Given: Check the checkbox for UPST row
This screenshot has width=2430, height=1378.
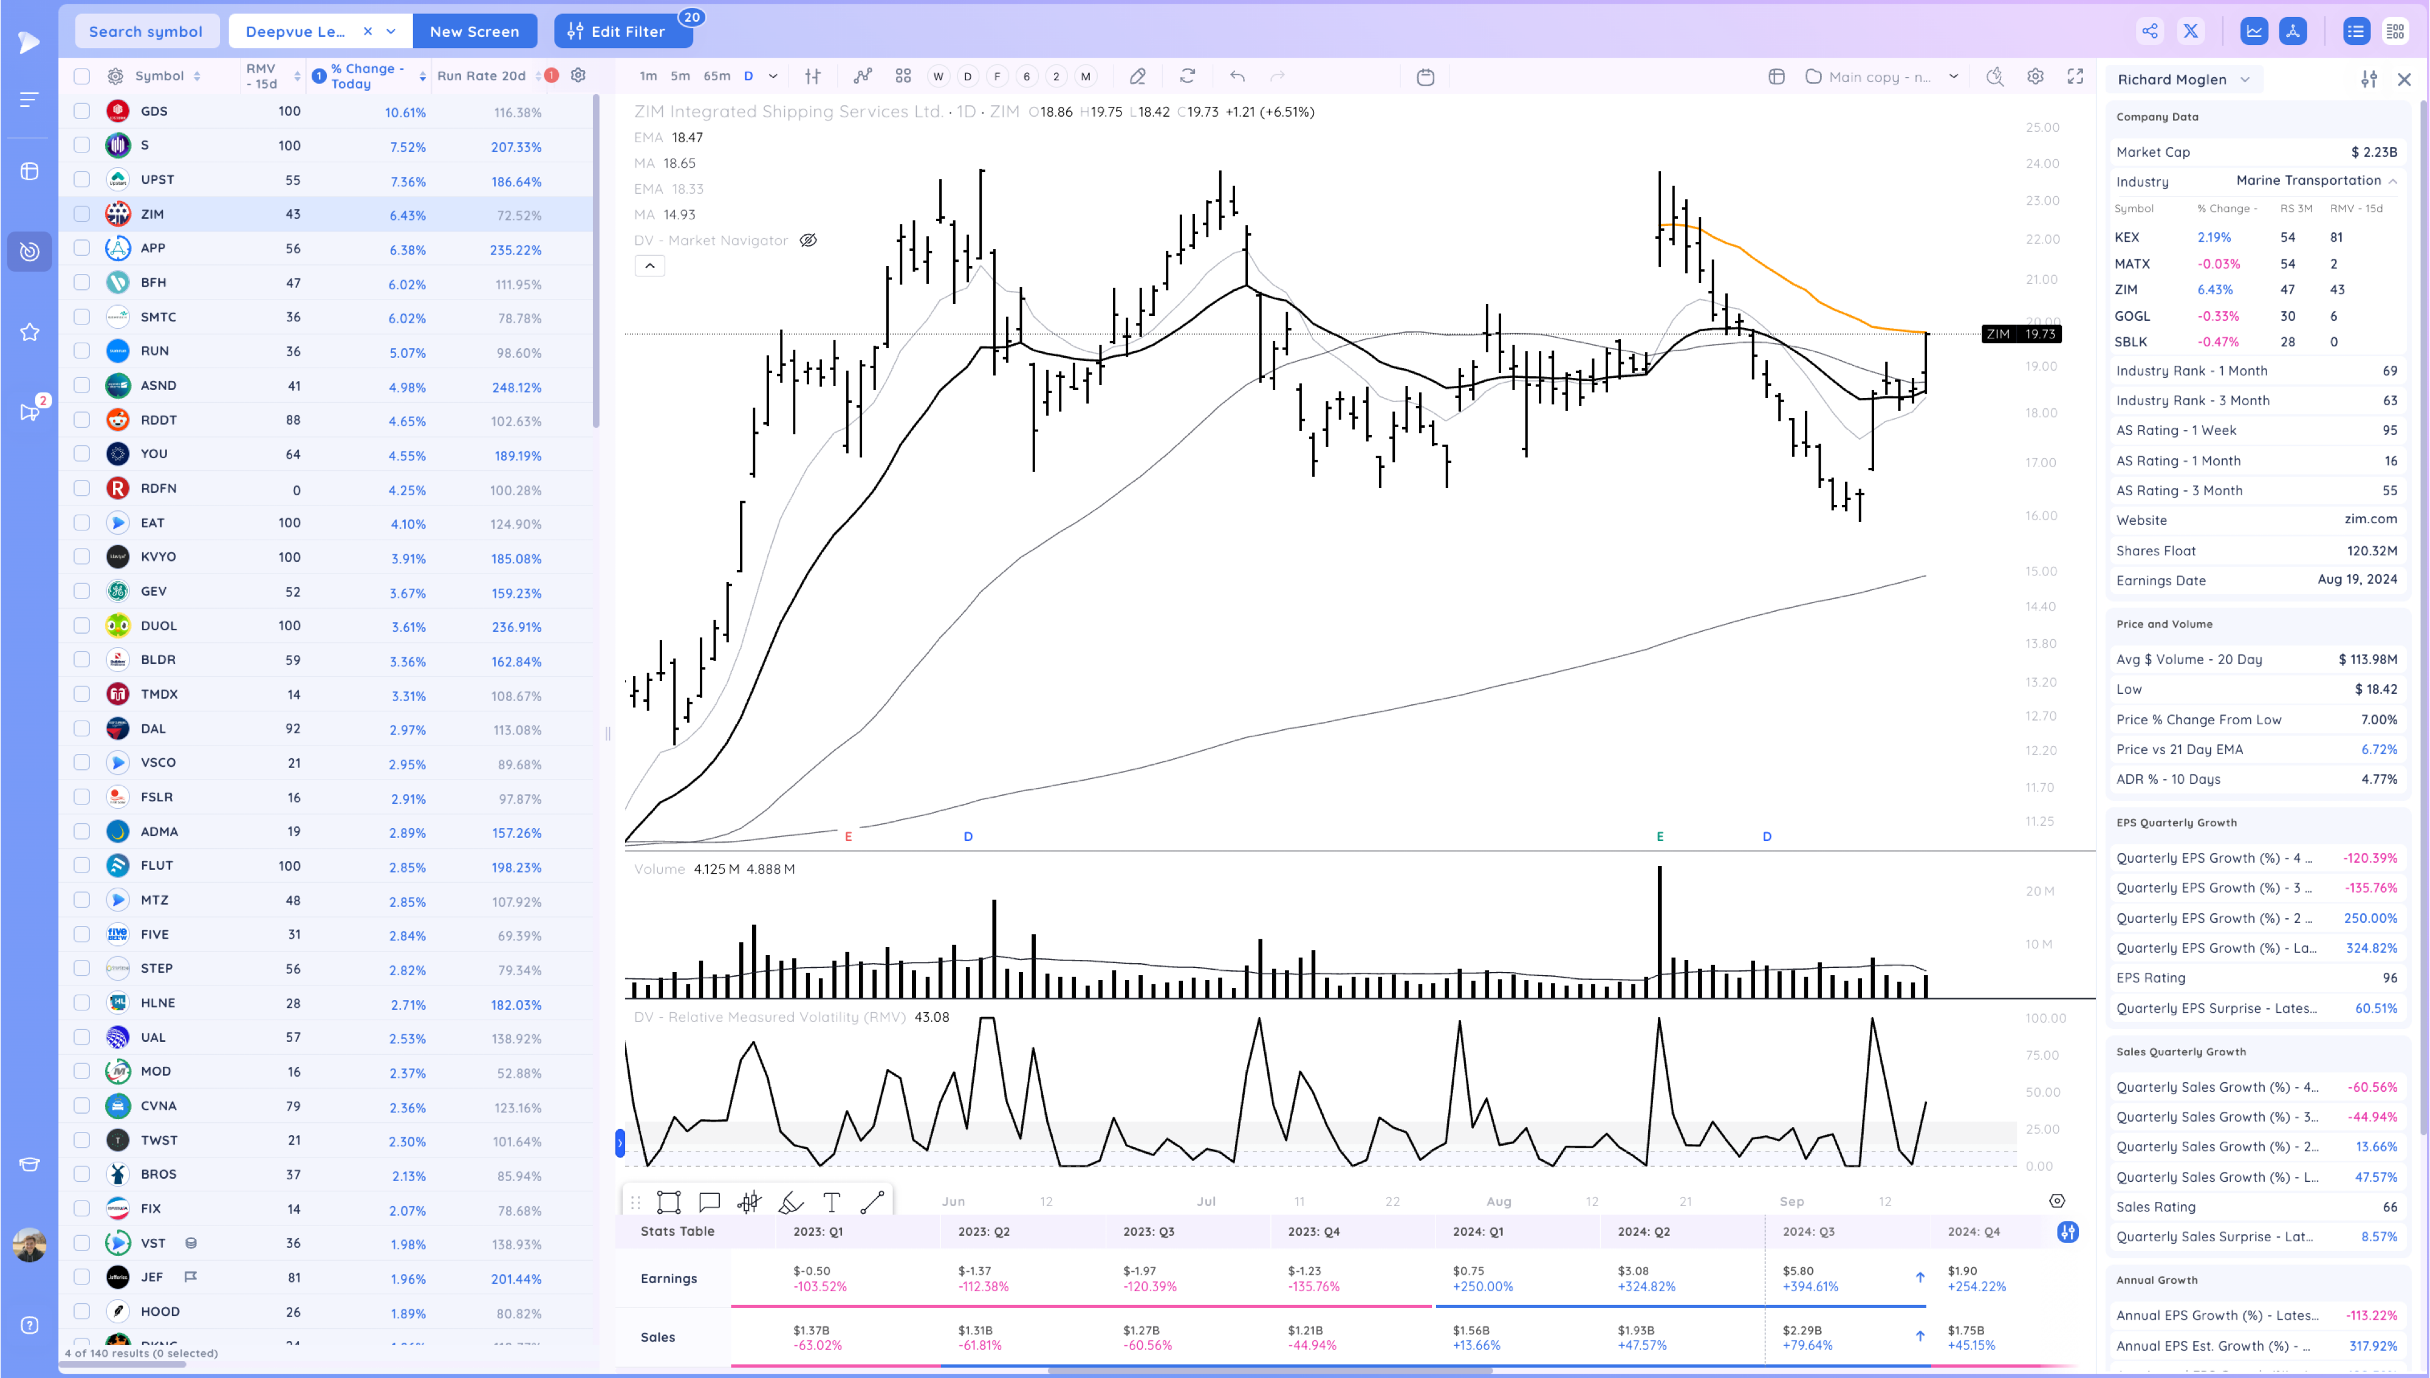Looking at the screenshot, I should pos(83,180).
